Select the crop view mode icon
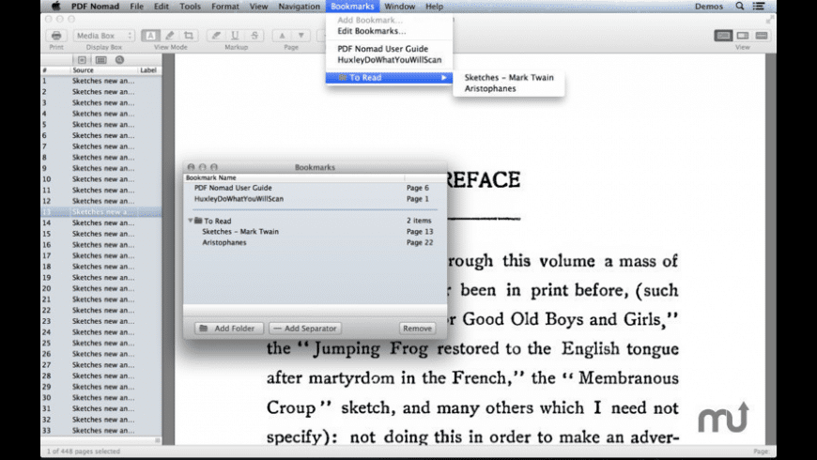817x460 pixels. 189,36
